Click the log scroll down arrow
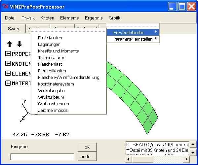 pos(193,153)
